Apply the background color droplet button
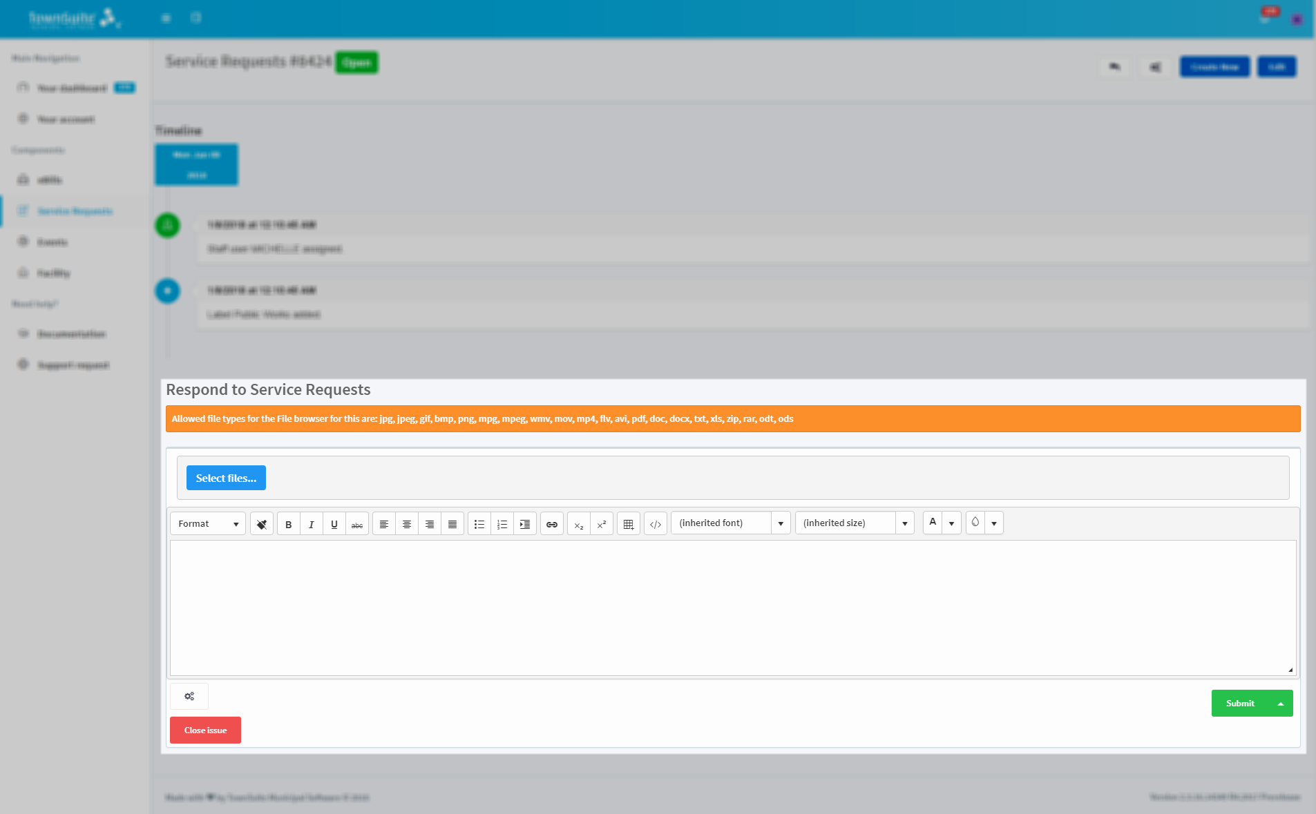 click(x=975, y=523)
